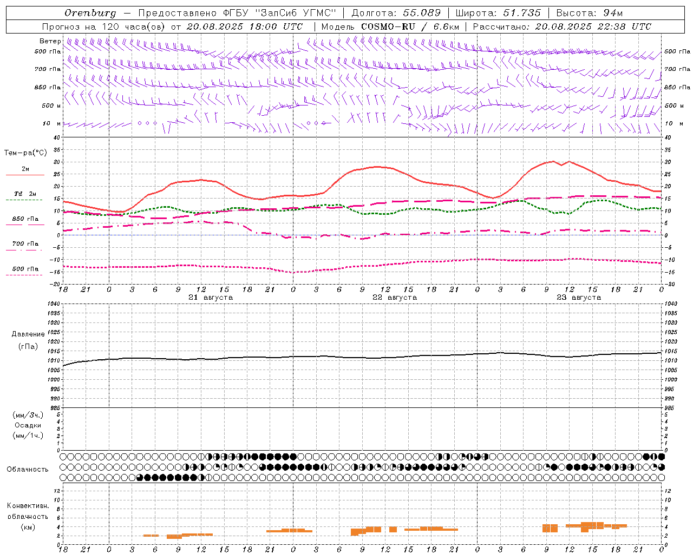This screenshot has height=554, width=693.
Task: Click the '23 августа' date label
Action: click(x=579, y=298)
